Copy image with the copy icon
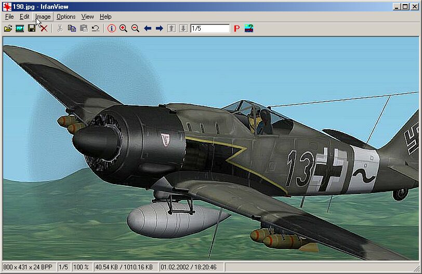Image resolution: width=422 pixels, height=274 pixels. tap(72, 28)
